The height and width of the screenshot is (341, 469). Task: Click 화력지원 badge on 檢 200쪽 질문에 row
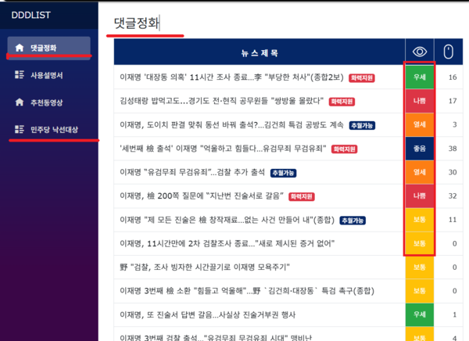coord(302,196)
